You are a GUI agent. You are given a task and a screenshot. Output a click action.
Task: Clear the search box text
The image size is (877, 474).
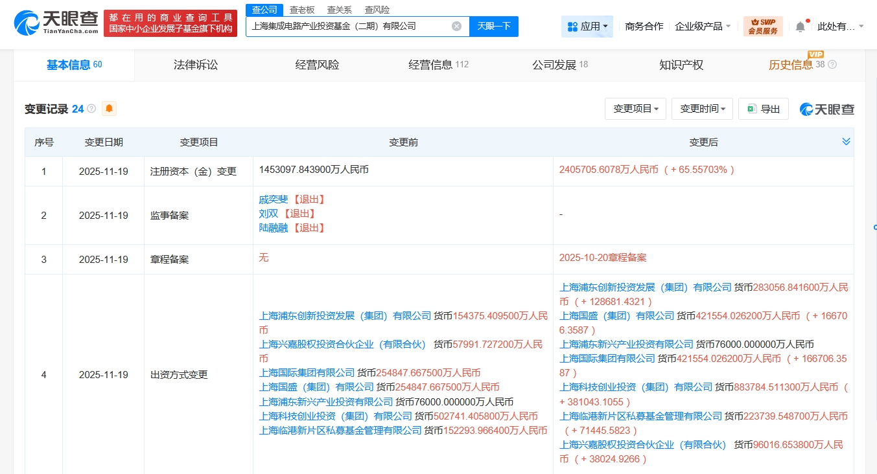pyautogui.click(x=456, y=27)
